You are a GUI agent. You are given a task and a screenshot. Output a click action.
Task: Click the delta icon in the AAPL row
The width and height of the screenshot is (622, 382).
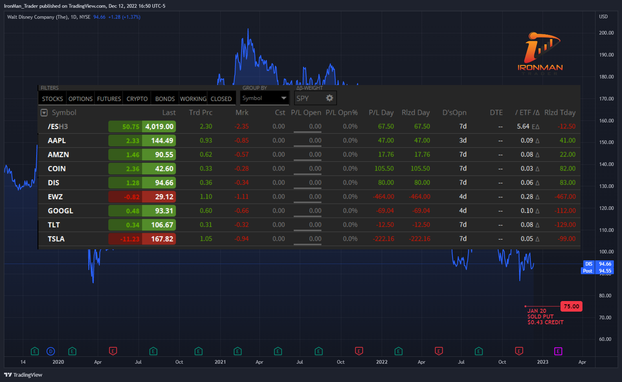click(x=537, y=141)
